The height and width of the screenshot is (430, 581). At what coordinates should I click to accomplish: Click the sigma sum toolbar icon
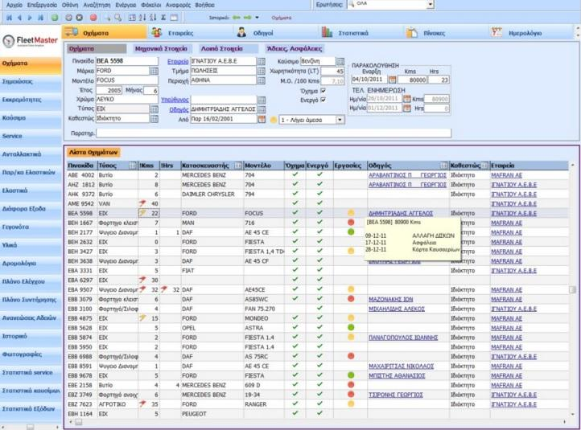pyautogui.click(x=163, y=18)
